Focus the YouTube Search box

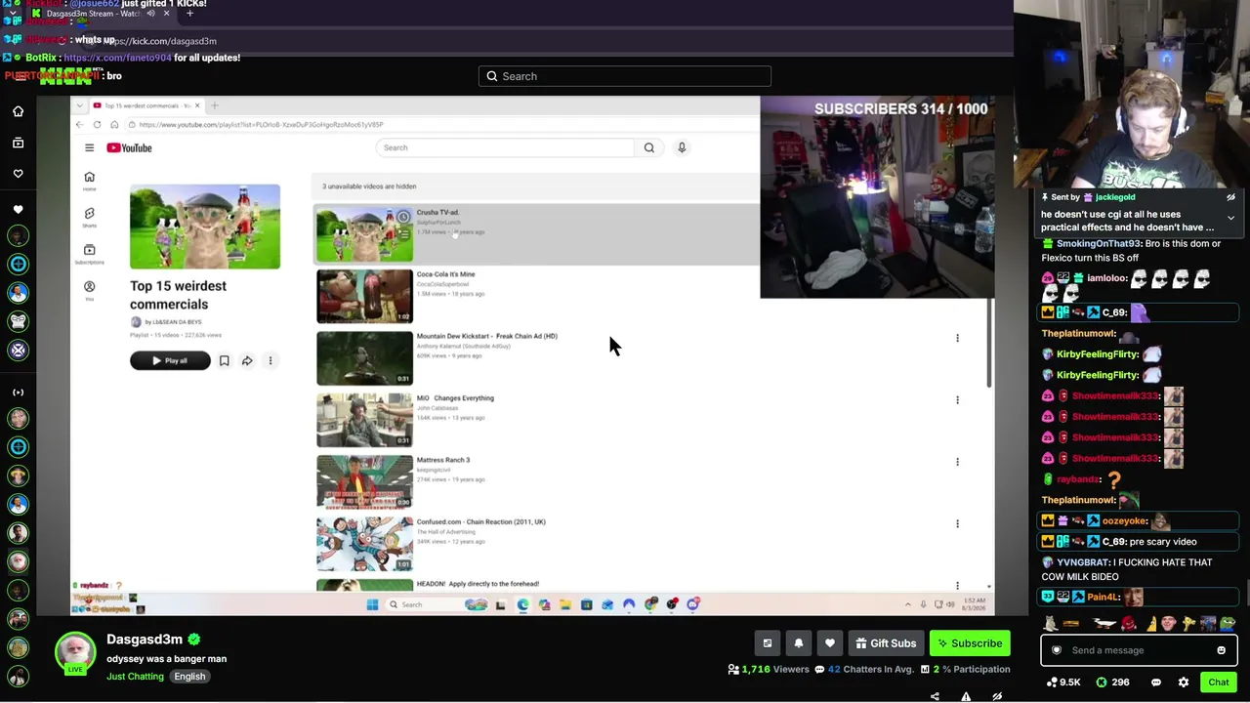(x=505, y=147)
